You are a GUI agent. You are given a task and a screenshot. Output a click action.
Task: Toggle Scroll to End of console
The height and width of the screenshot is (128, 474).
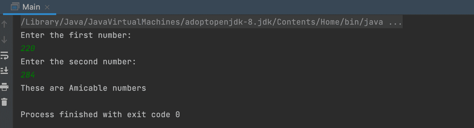[4, 71]
